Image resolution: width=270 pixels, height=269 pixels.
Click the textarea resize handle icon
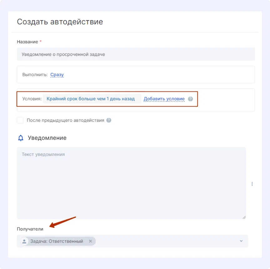pyautogui.click(x=243, y=216)
